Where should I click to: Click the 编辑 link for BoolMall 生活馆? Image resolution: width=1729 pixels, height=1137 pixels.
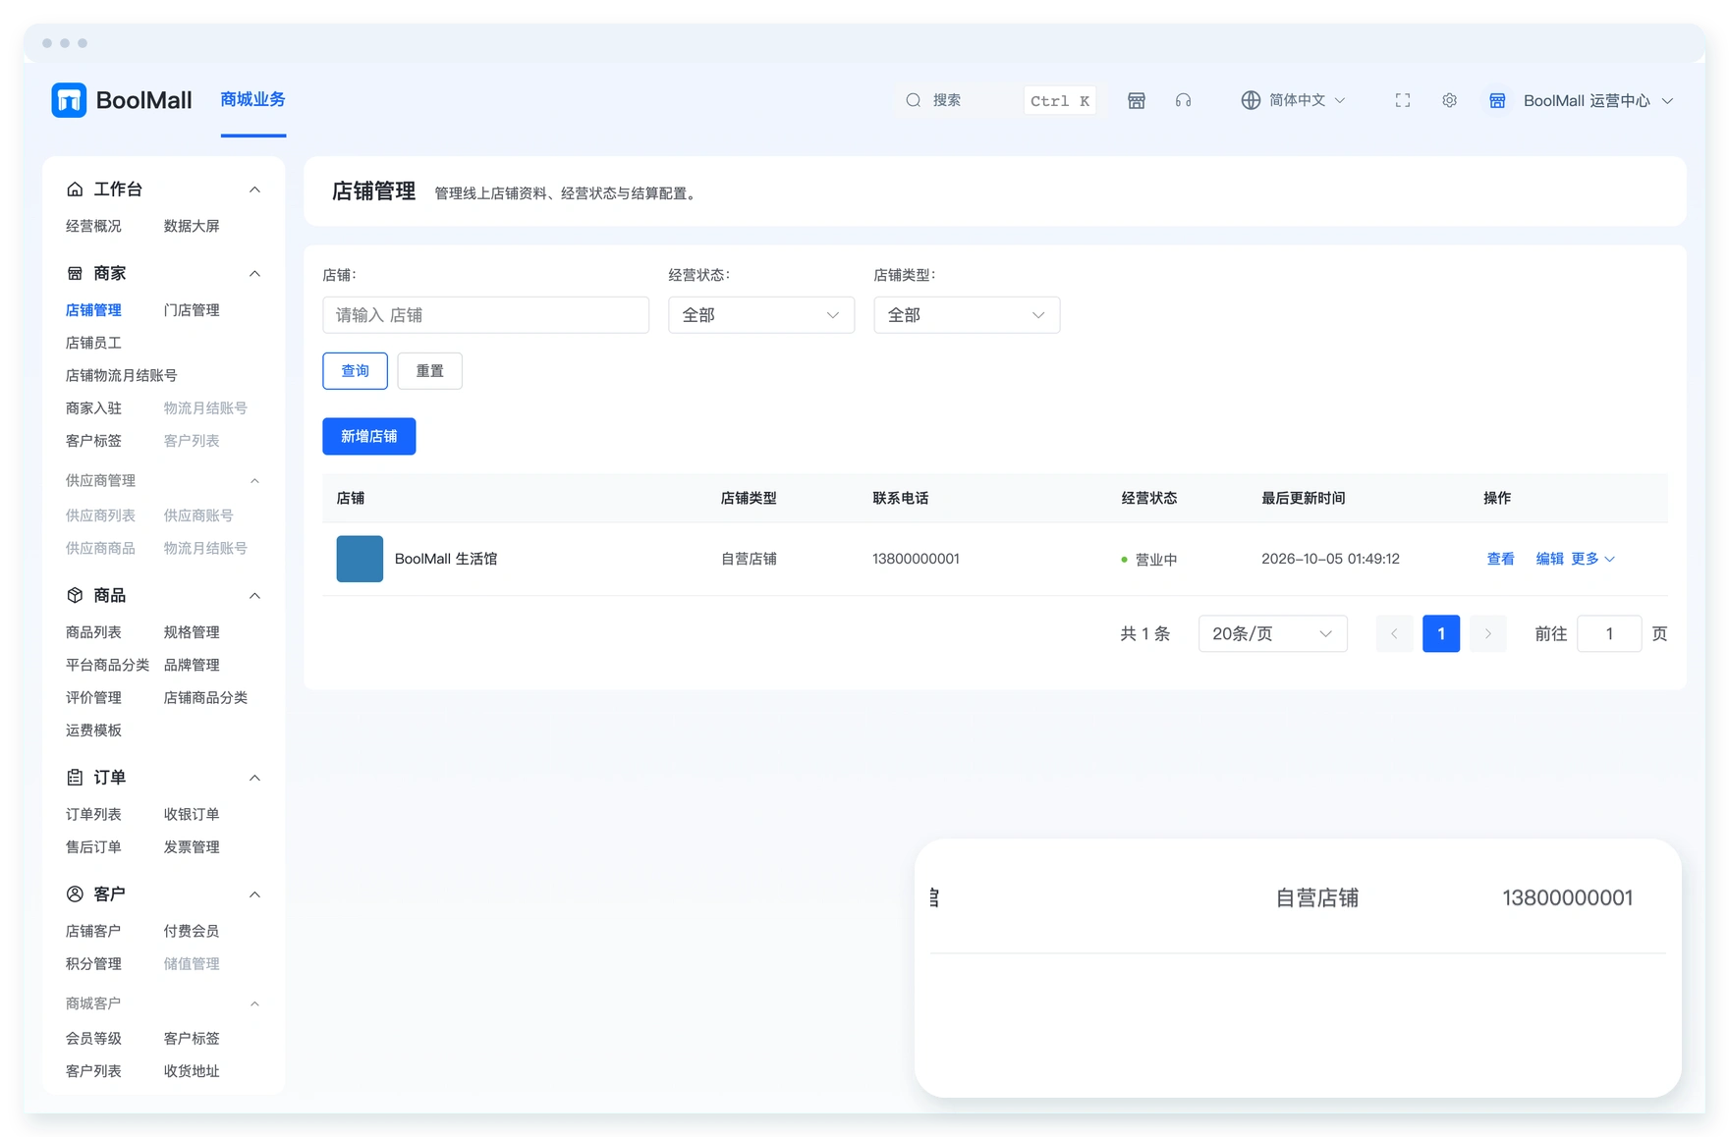1549,559
